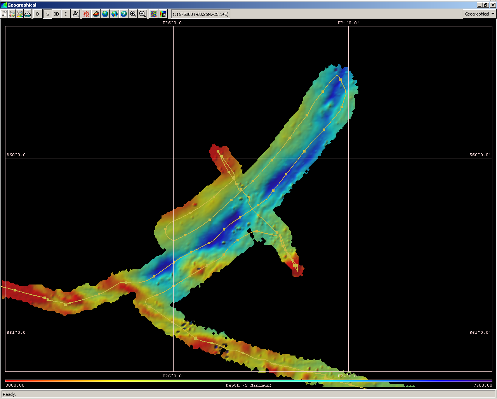The height and width of the screenshot is (399, 497).
Task: Click the Depth (Z Minimum) color scale bar
Action: (x=248, y=385)
